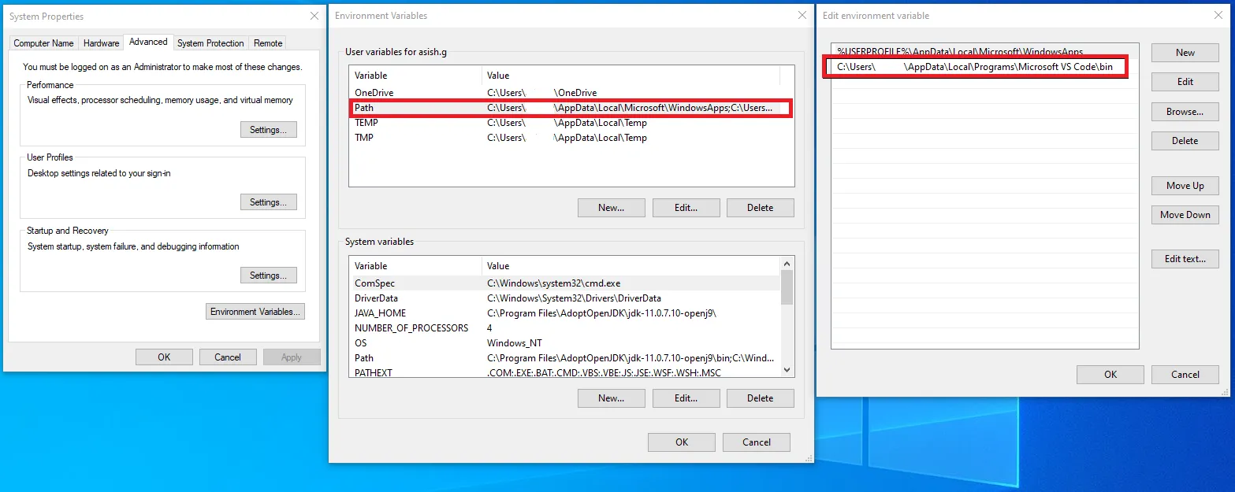
Task: Select OS system variable row
Action: tap(564, 343)
